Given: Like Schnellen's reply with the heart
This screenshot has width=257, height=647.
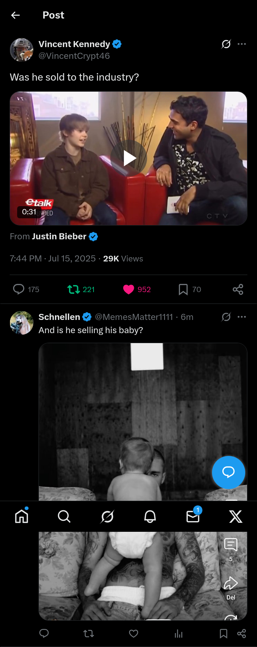Looking at the screenshot, I should [133, 633].
